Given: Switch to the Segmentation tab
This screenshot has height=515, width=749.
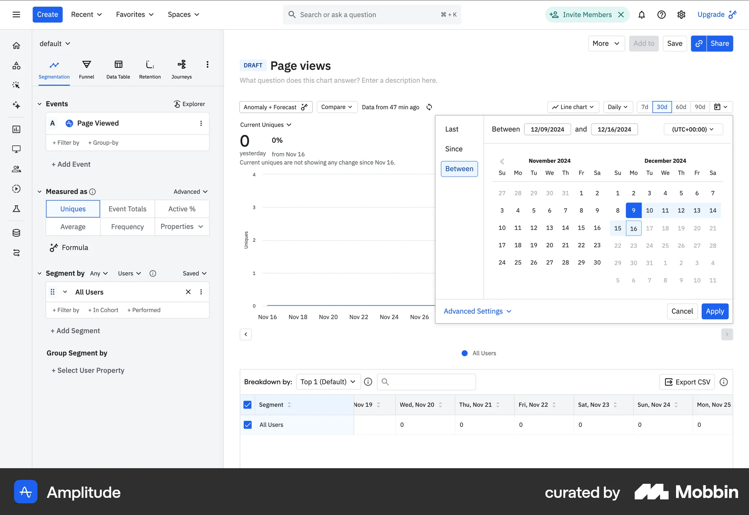Looking at the screenshot, I should click(54, 69).
